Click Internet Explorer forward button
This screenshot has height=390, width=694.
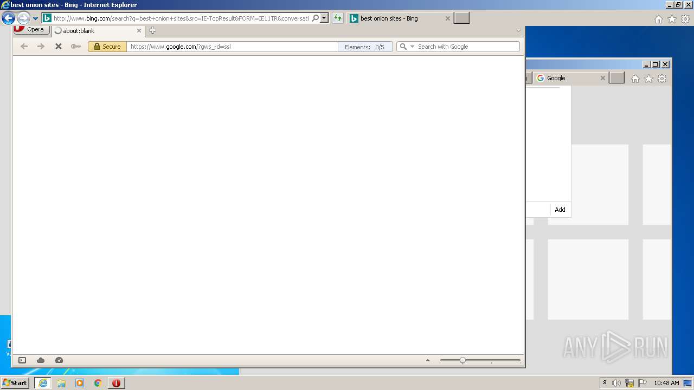click(x=23, y=18)
